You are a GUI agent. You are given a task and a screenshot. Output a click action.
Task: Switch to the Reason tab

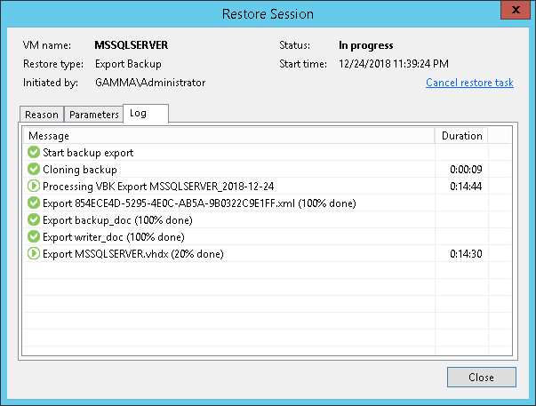tap(42, 115)
